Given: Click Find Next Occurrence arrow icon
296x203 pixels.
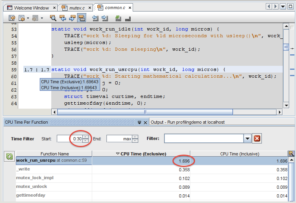Looking at the screenshot, I should 72,18.
